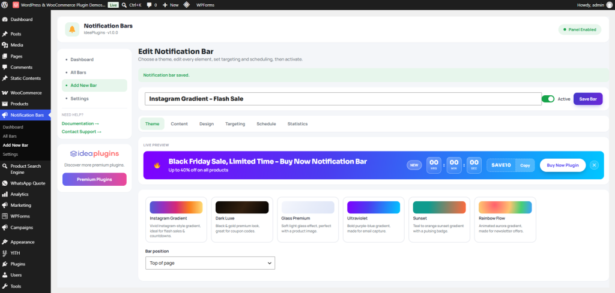Screen dimensions: 615x293
Task: Click the NEW badge in preview bar
Action: coord(414,165)
